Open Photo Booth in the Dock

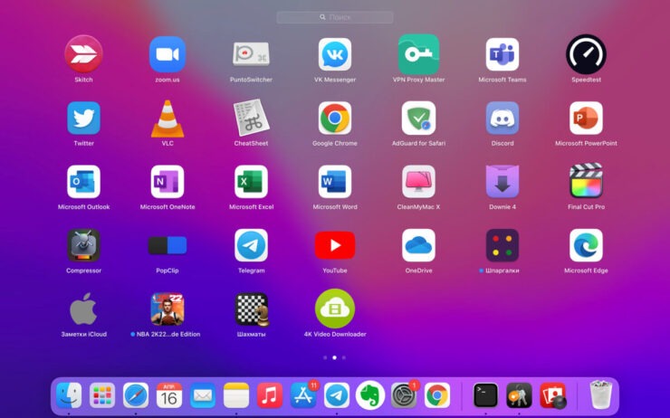click(x=553, y=395)
